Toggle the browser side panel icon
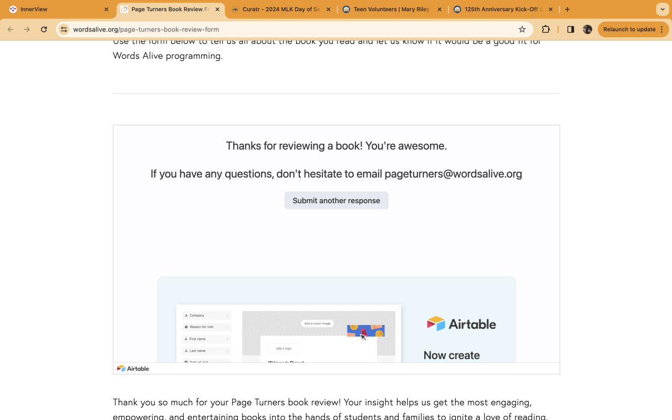The image size is (672, 420). [x=571, y=29]
